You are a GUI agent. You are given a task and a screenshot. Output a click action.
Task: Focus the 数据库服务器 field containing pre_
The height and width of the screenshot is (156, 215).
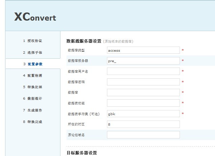pyautogui.click(x=143, y=61)
